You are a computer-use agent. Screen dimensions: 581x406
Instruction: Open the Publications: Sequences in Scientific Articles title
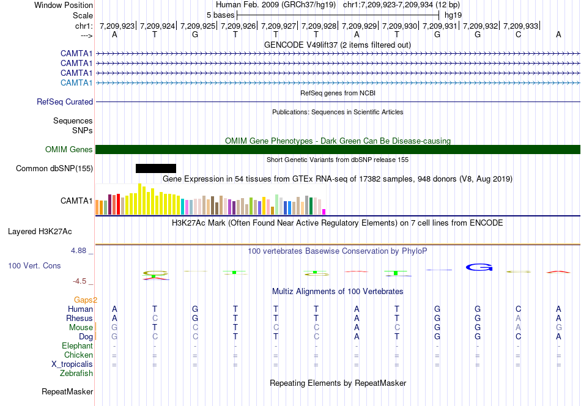tap(338, 112)
